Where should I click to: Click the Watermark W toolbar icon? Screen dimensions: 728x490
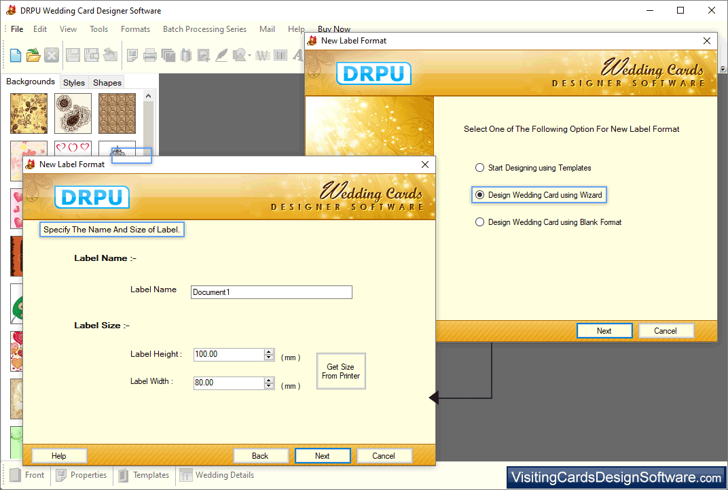263,55
